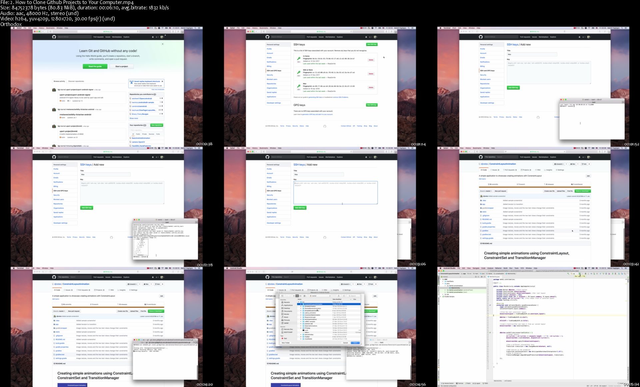640x387 pixels.
Task: Click 'New SSH key' in the 00:01:14 frame
Action: [x=372, y=44]
